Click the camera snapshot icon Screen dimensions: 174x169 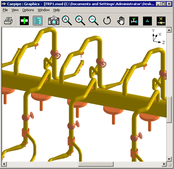(x=53, y=21)
